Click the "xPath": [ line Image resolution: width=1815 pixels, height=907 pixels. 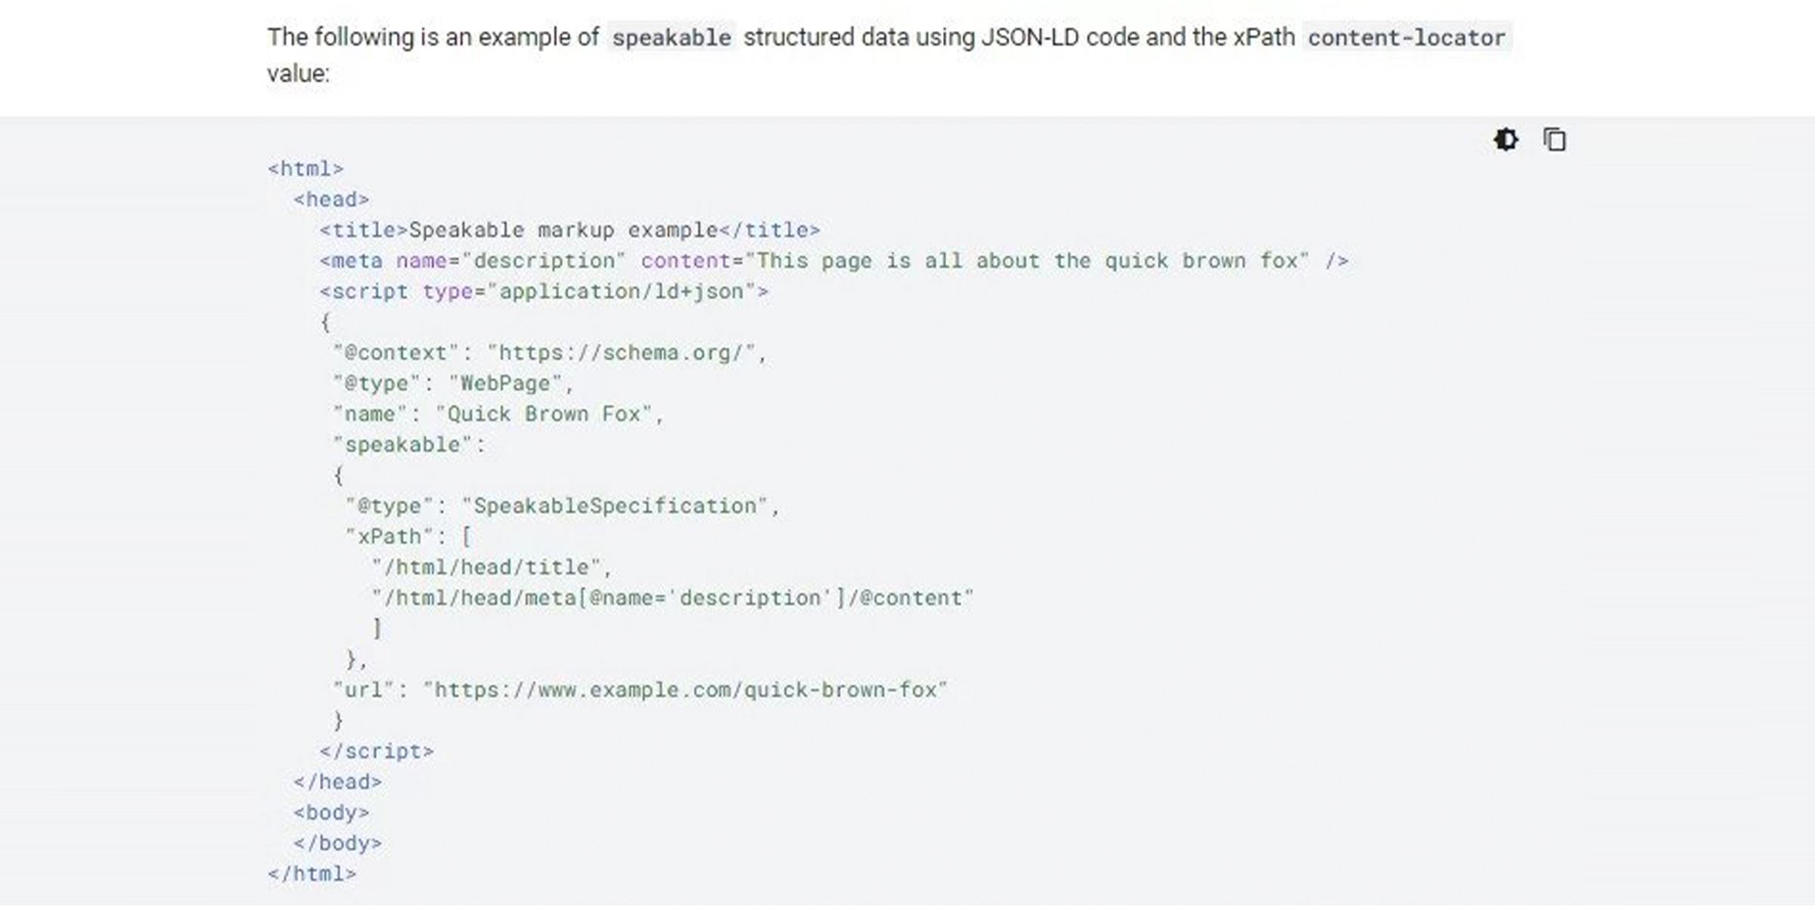[x=408, y=537]
